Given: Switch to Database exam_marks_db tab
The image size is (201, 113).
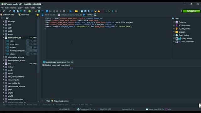Looking at the screenshot, I should pyautogui.click(x=70, y=15).
